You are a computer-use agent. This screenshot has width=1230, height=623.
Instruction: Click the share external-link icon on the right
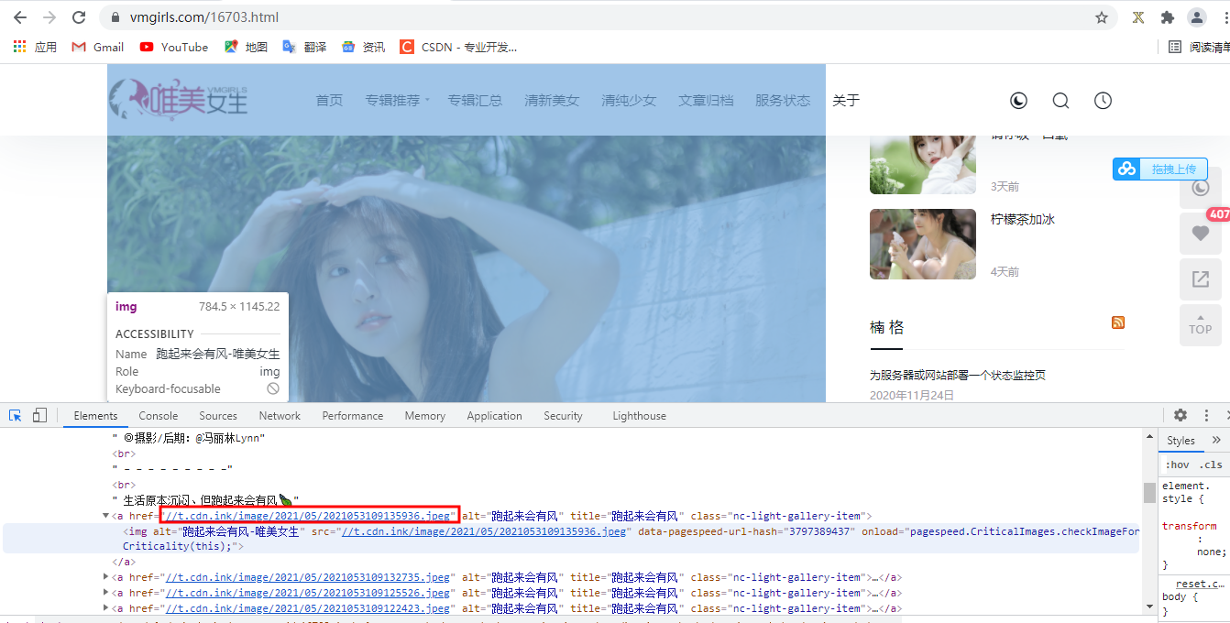(1201, 279)
